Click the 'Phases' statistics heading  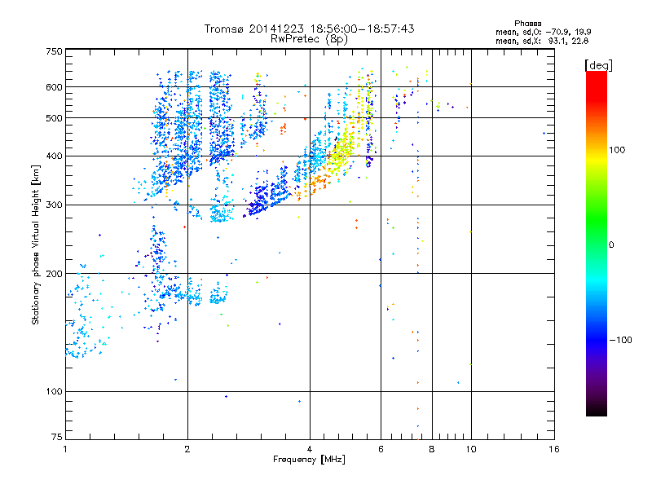pos(527,24)
